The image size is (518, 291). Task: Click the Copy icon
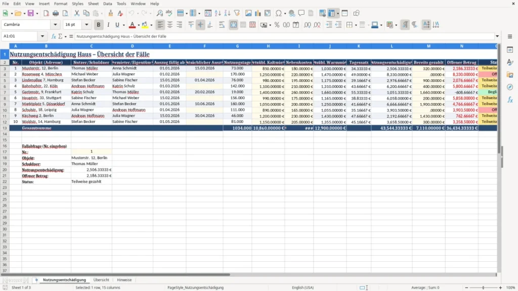[x=86, y=13]
